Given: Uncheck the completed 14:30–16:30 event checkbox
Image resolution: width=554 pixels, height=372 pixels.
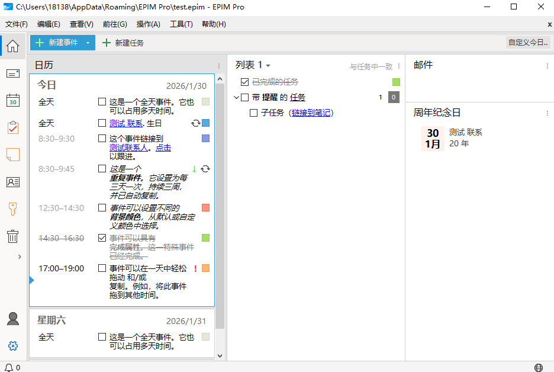Looking at the screenshot, I should tap(102, 238).
